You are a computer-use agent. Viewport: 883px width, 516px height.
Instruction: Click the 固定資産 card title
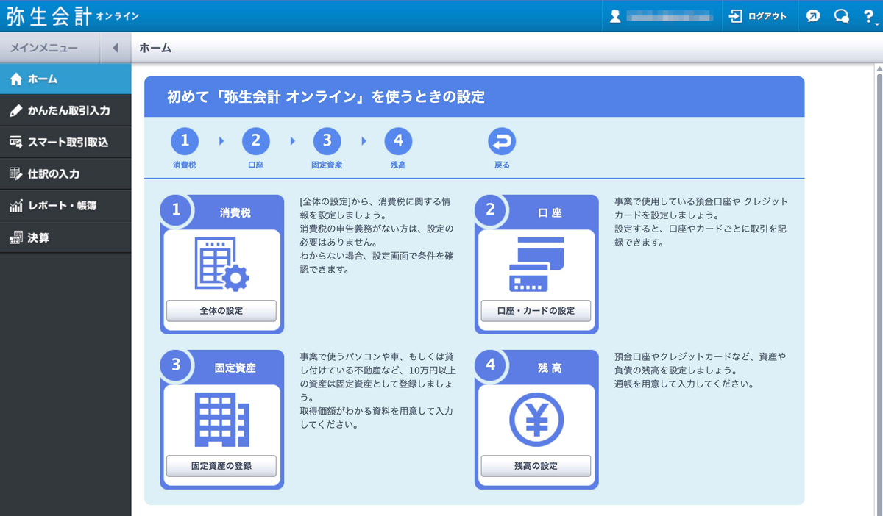[x=235, y=368]
